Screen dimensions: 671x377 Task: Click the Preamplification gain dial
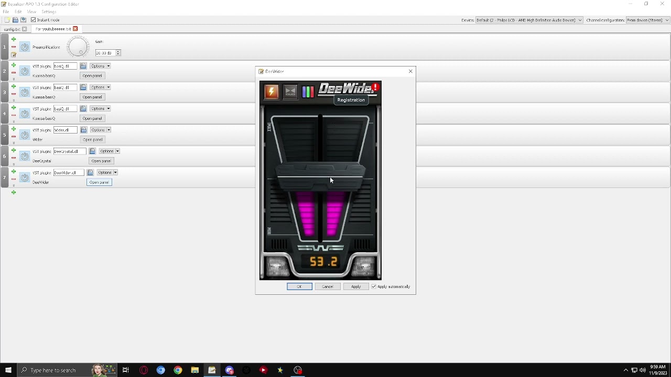coord(78,47)
